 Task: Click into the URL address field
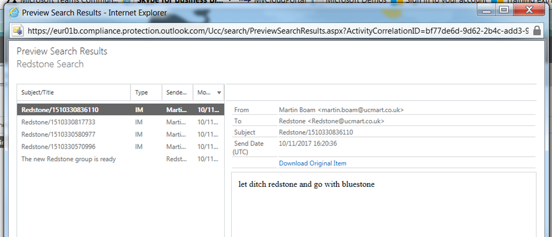coord(270,31)
